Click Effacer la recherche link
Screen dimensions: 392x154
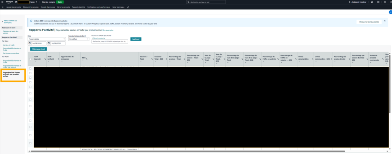pos(99,38)
